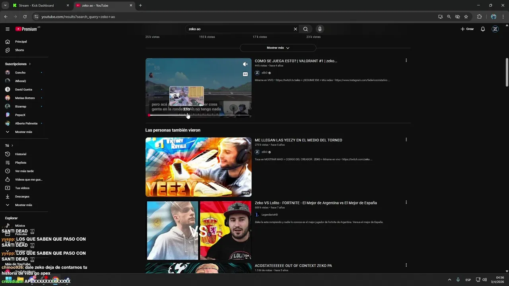Open the YouTube hamburger guide menu

(7, 29)
